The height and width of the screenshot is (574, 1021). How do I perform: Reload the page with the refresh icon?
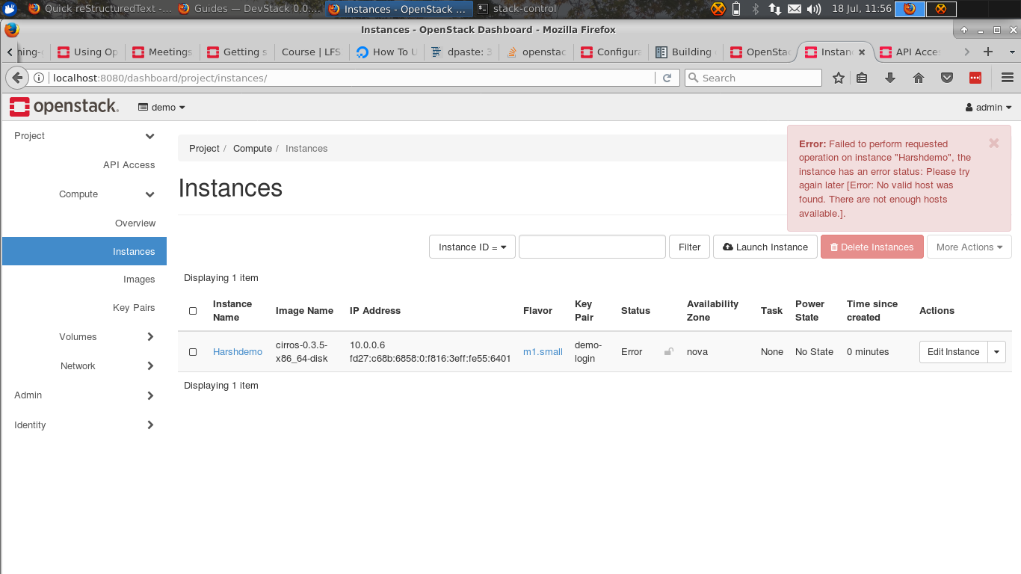coord(667,77)
